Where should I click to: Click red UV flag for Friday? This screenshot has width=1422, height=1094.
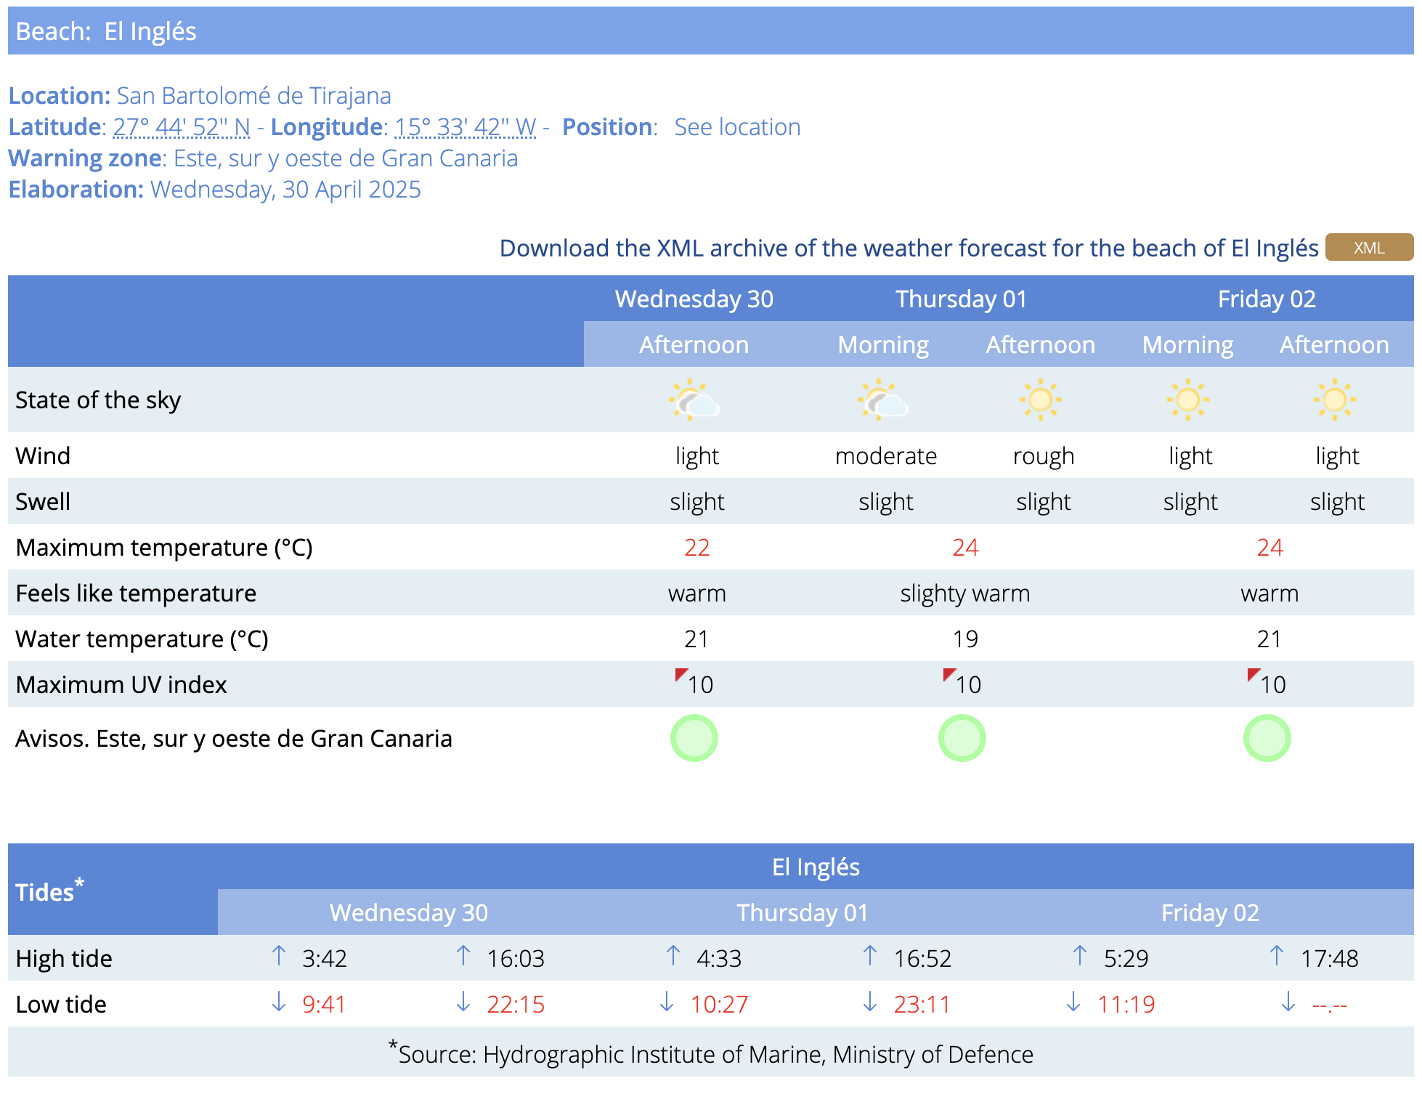pyautogui.click(x=1253, y=675)
